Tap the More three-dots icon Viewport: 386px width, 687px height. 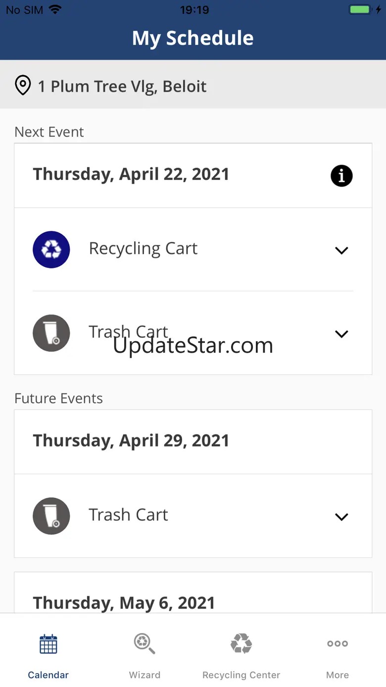pos(338,644)
